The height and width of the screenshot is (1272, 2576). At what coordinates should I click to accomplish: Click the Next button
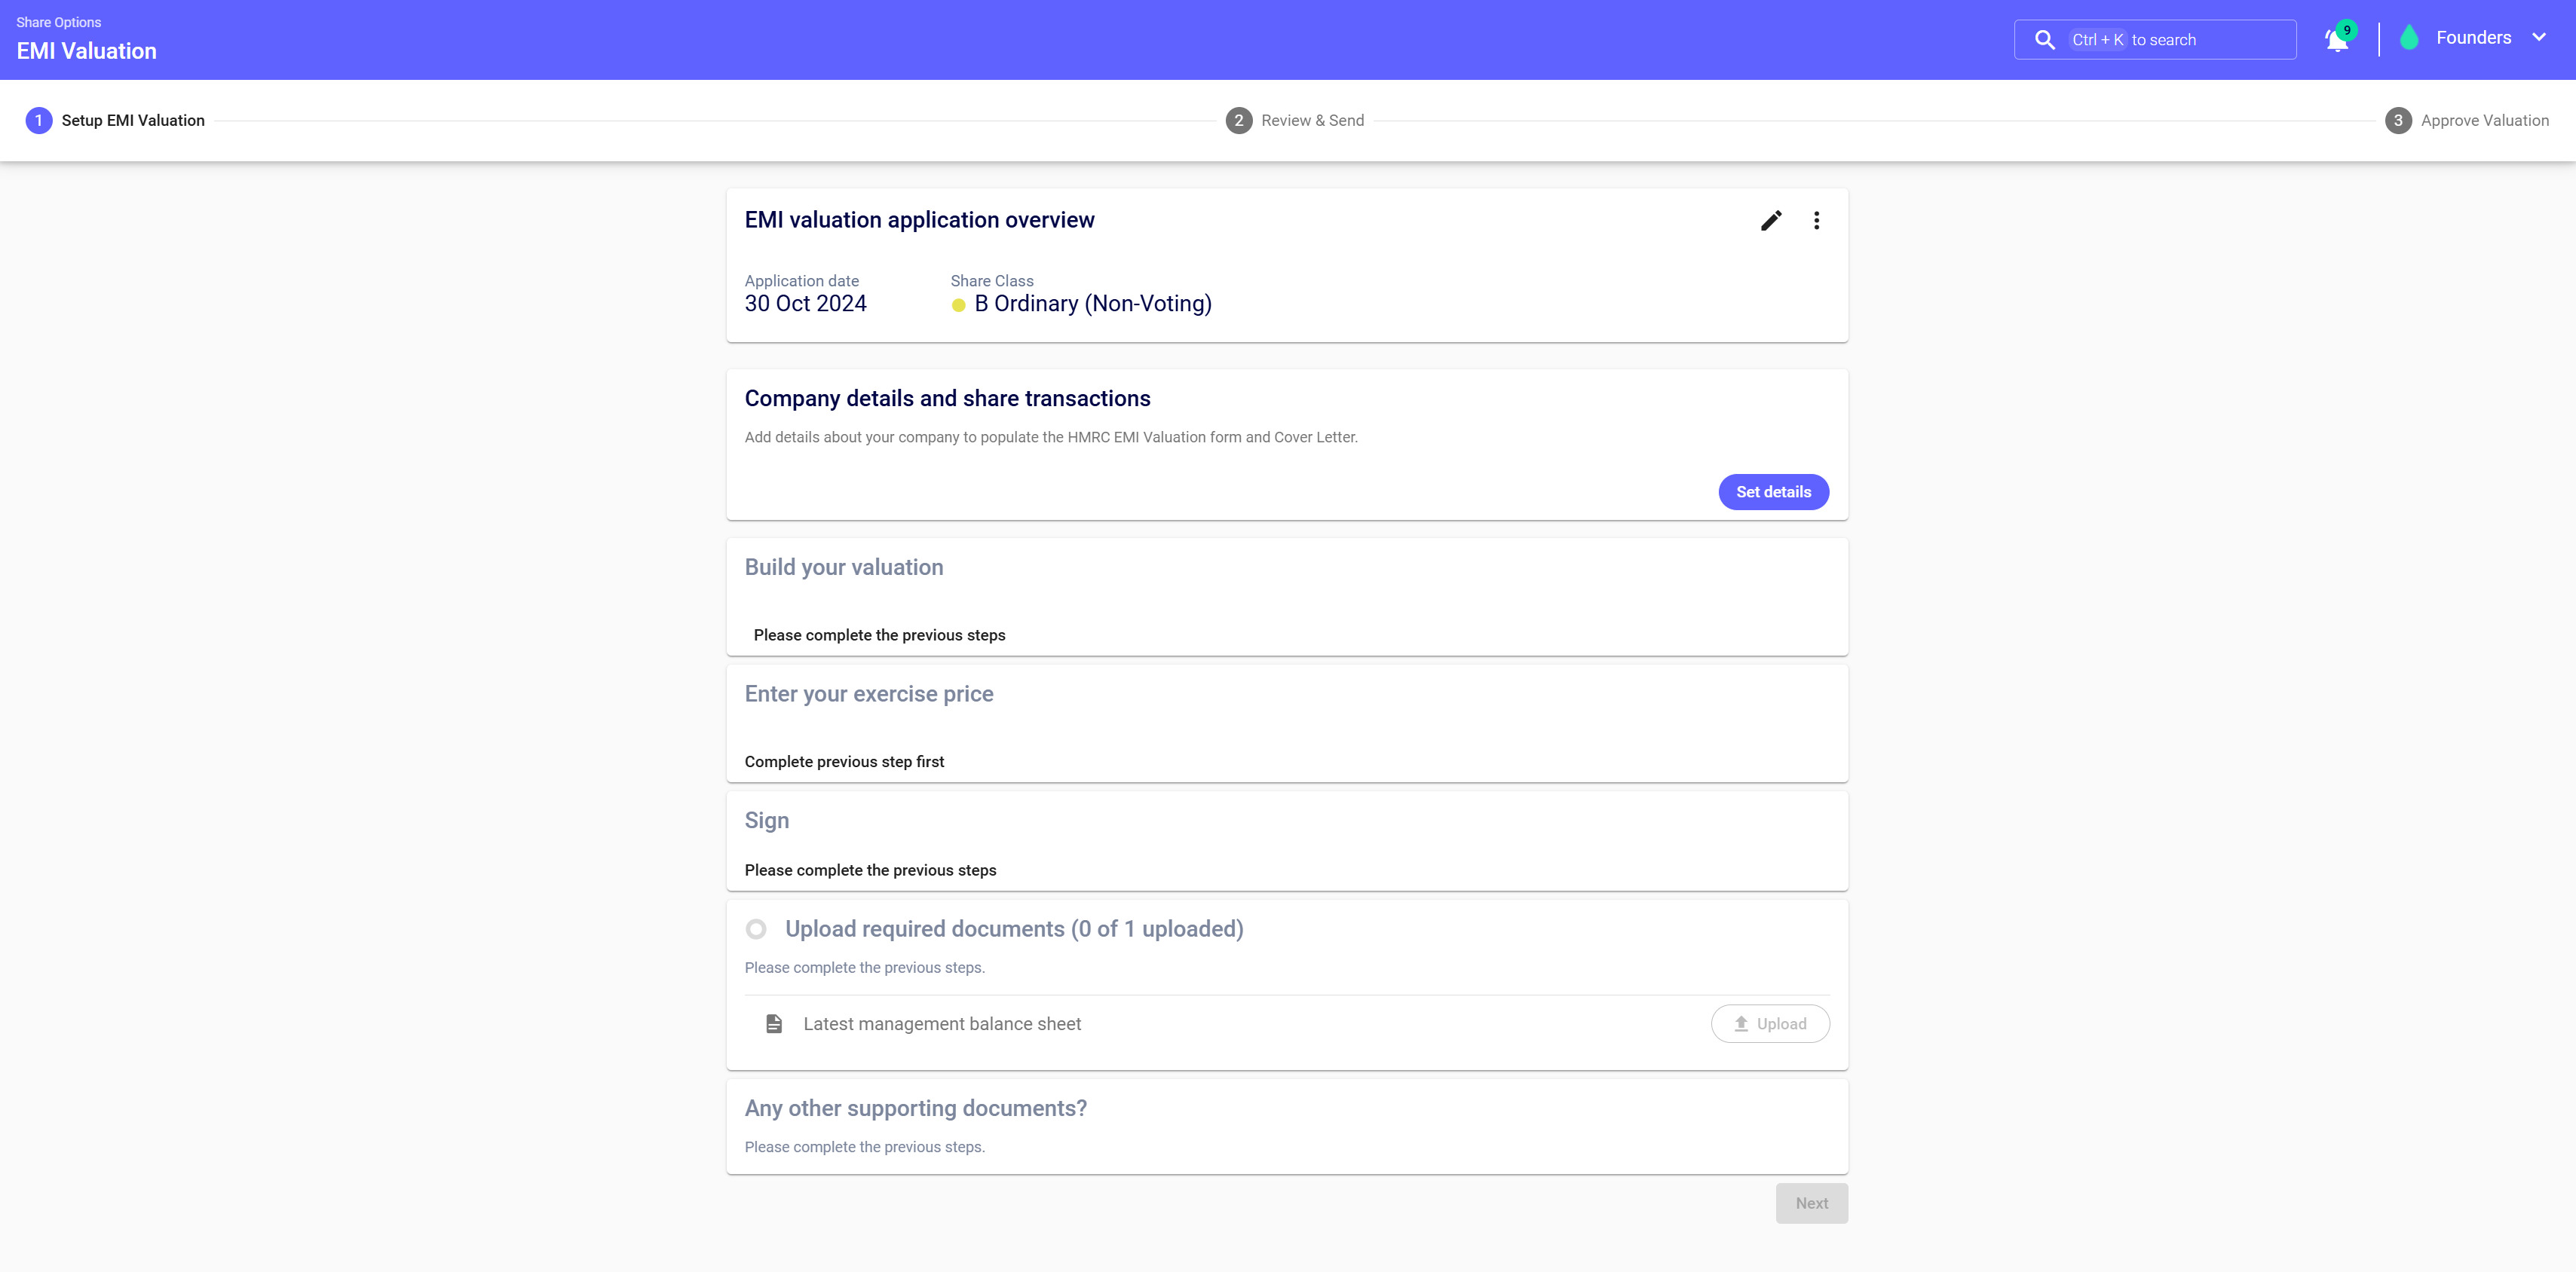(1811, 1203)
